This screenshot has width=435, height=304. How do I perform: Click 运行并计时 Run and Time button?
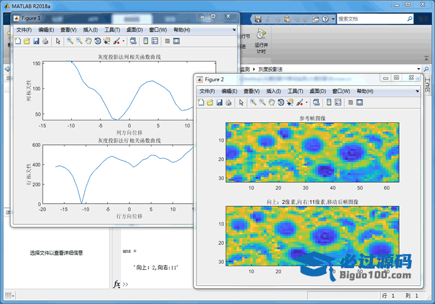click(x=261, y=41)
